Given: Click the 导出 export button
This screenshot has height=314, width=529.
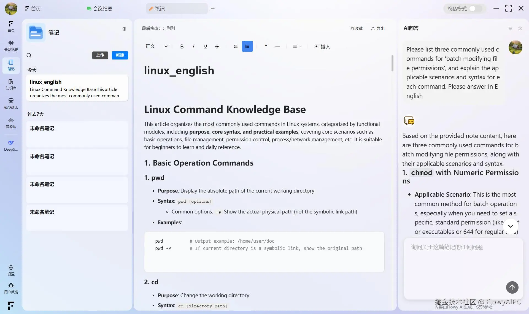Looking at the screenshot, I should (x=378, y=28).
